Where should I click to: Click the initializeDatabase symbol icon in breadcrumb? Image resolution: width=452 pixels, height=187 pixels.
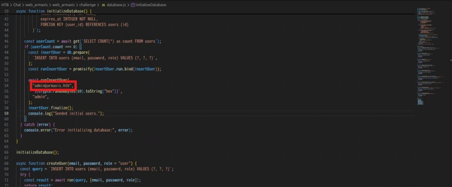point(132,5)
